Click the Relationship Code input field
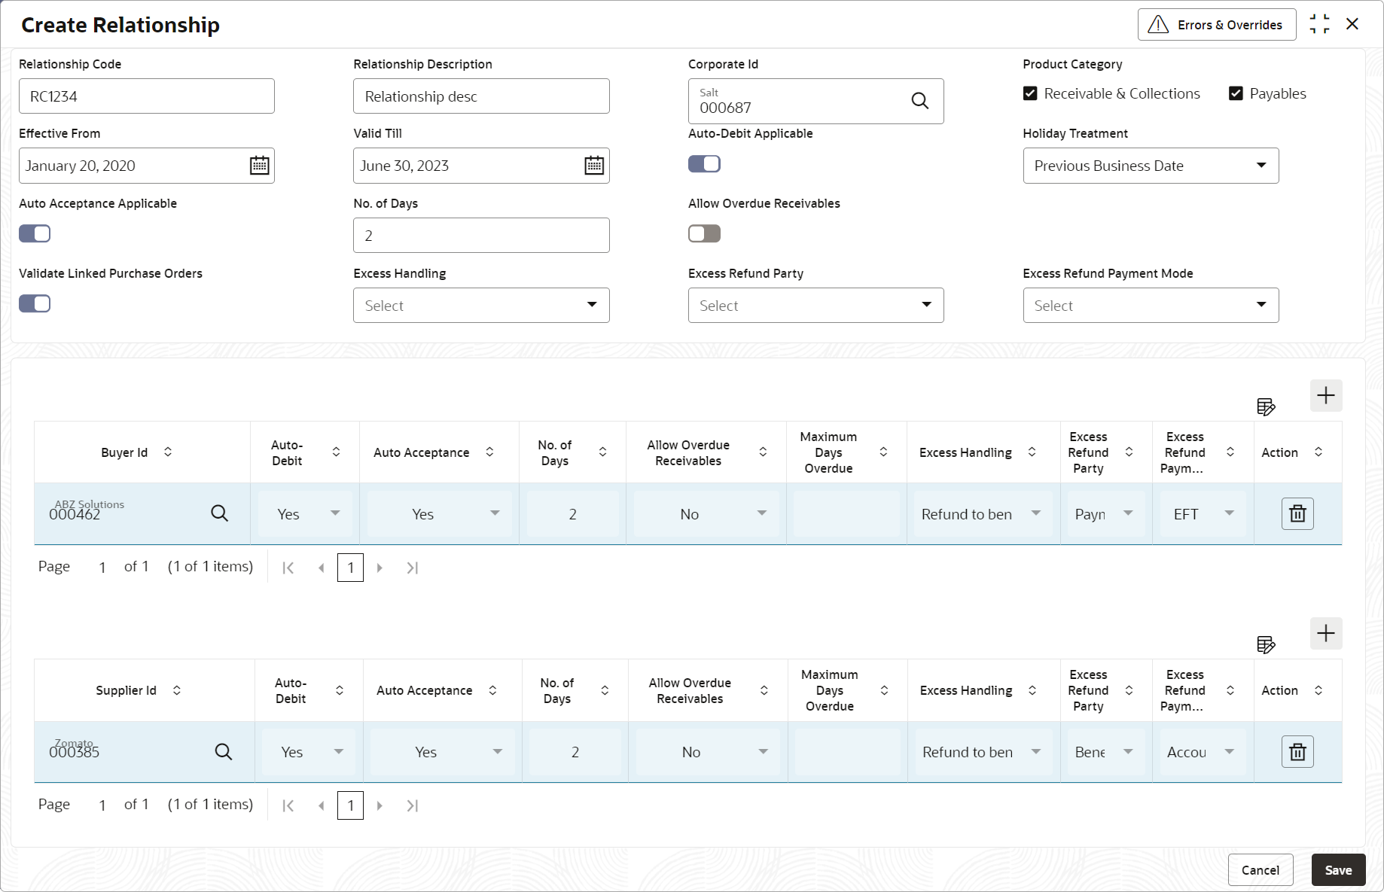 [x=147, y=96]
